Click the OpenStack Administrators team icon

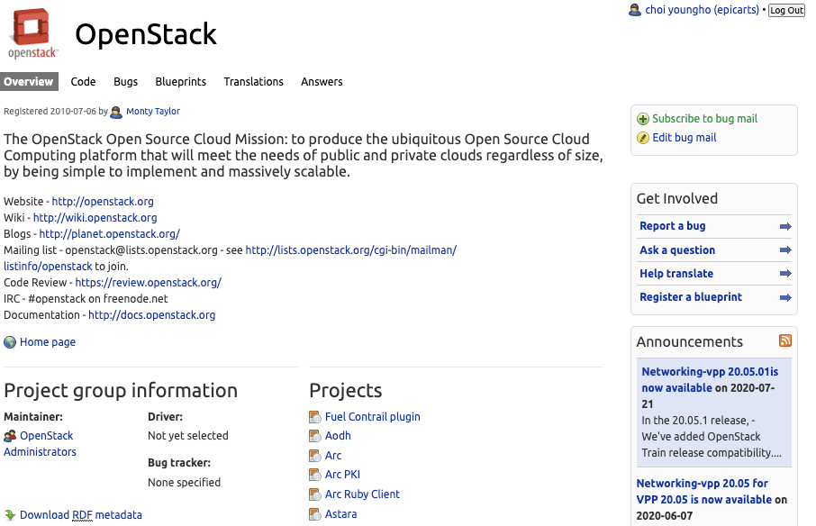tap(10, 436)
